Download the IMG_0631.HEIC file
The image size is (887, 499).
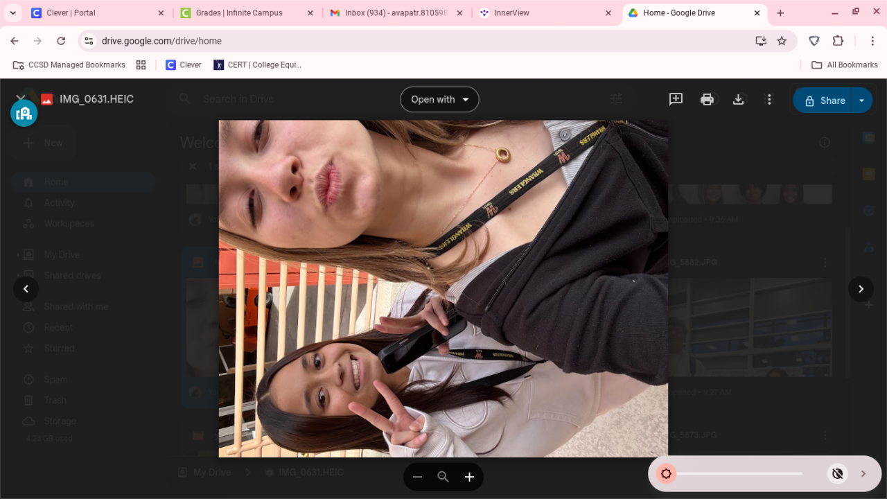738,99
